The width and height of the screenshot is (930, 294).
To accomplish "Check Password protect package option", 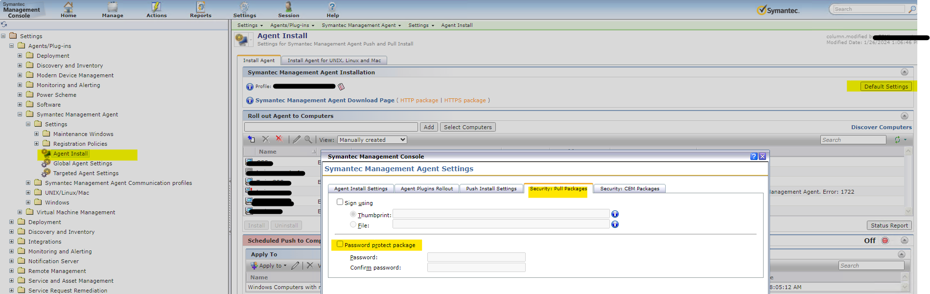I will (340, 244).
